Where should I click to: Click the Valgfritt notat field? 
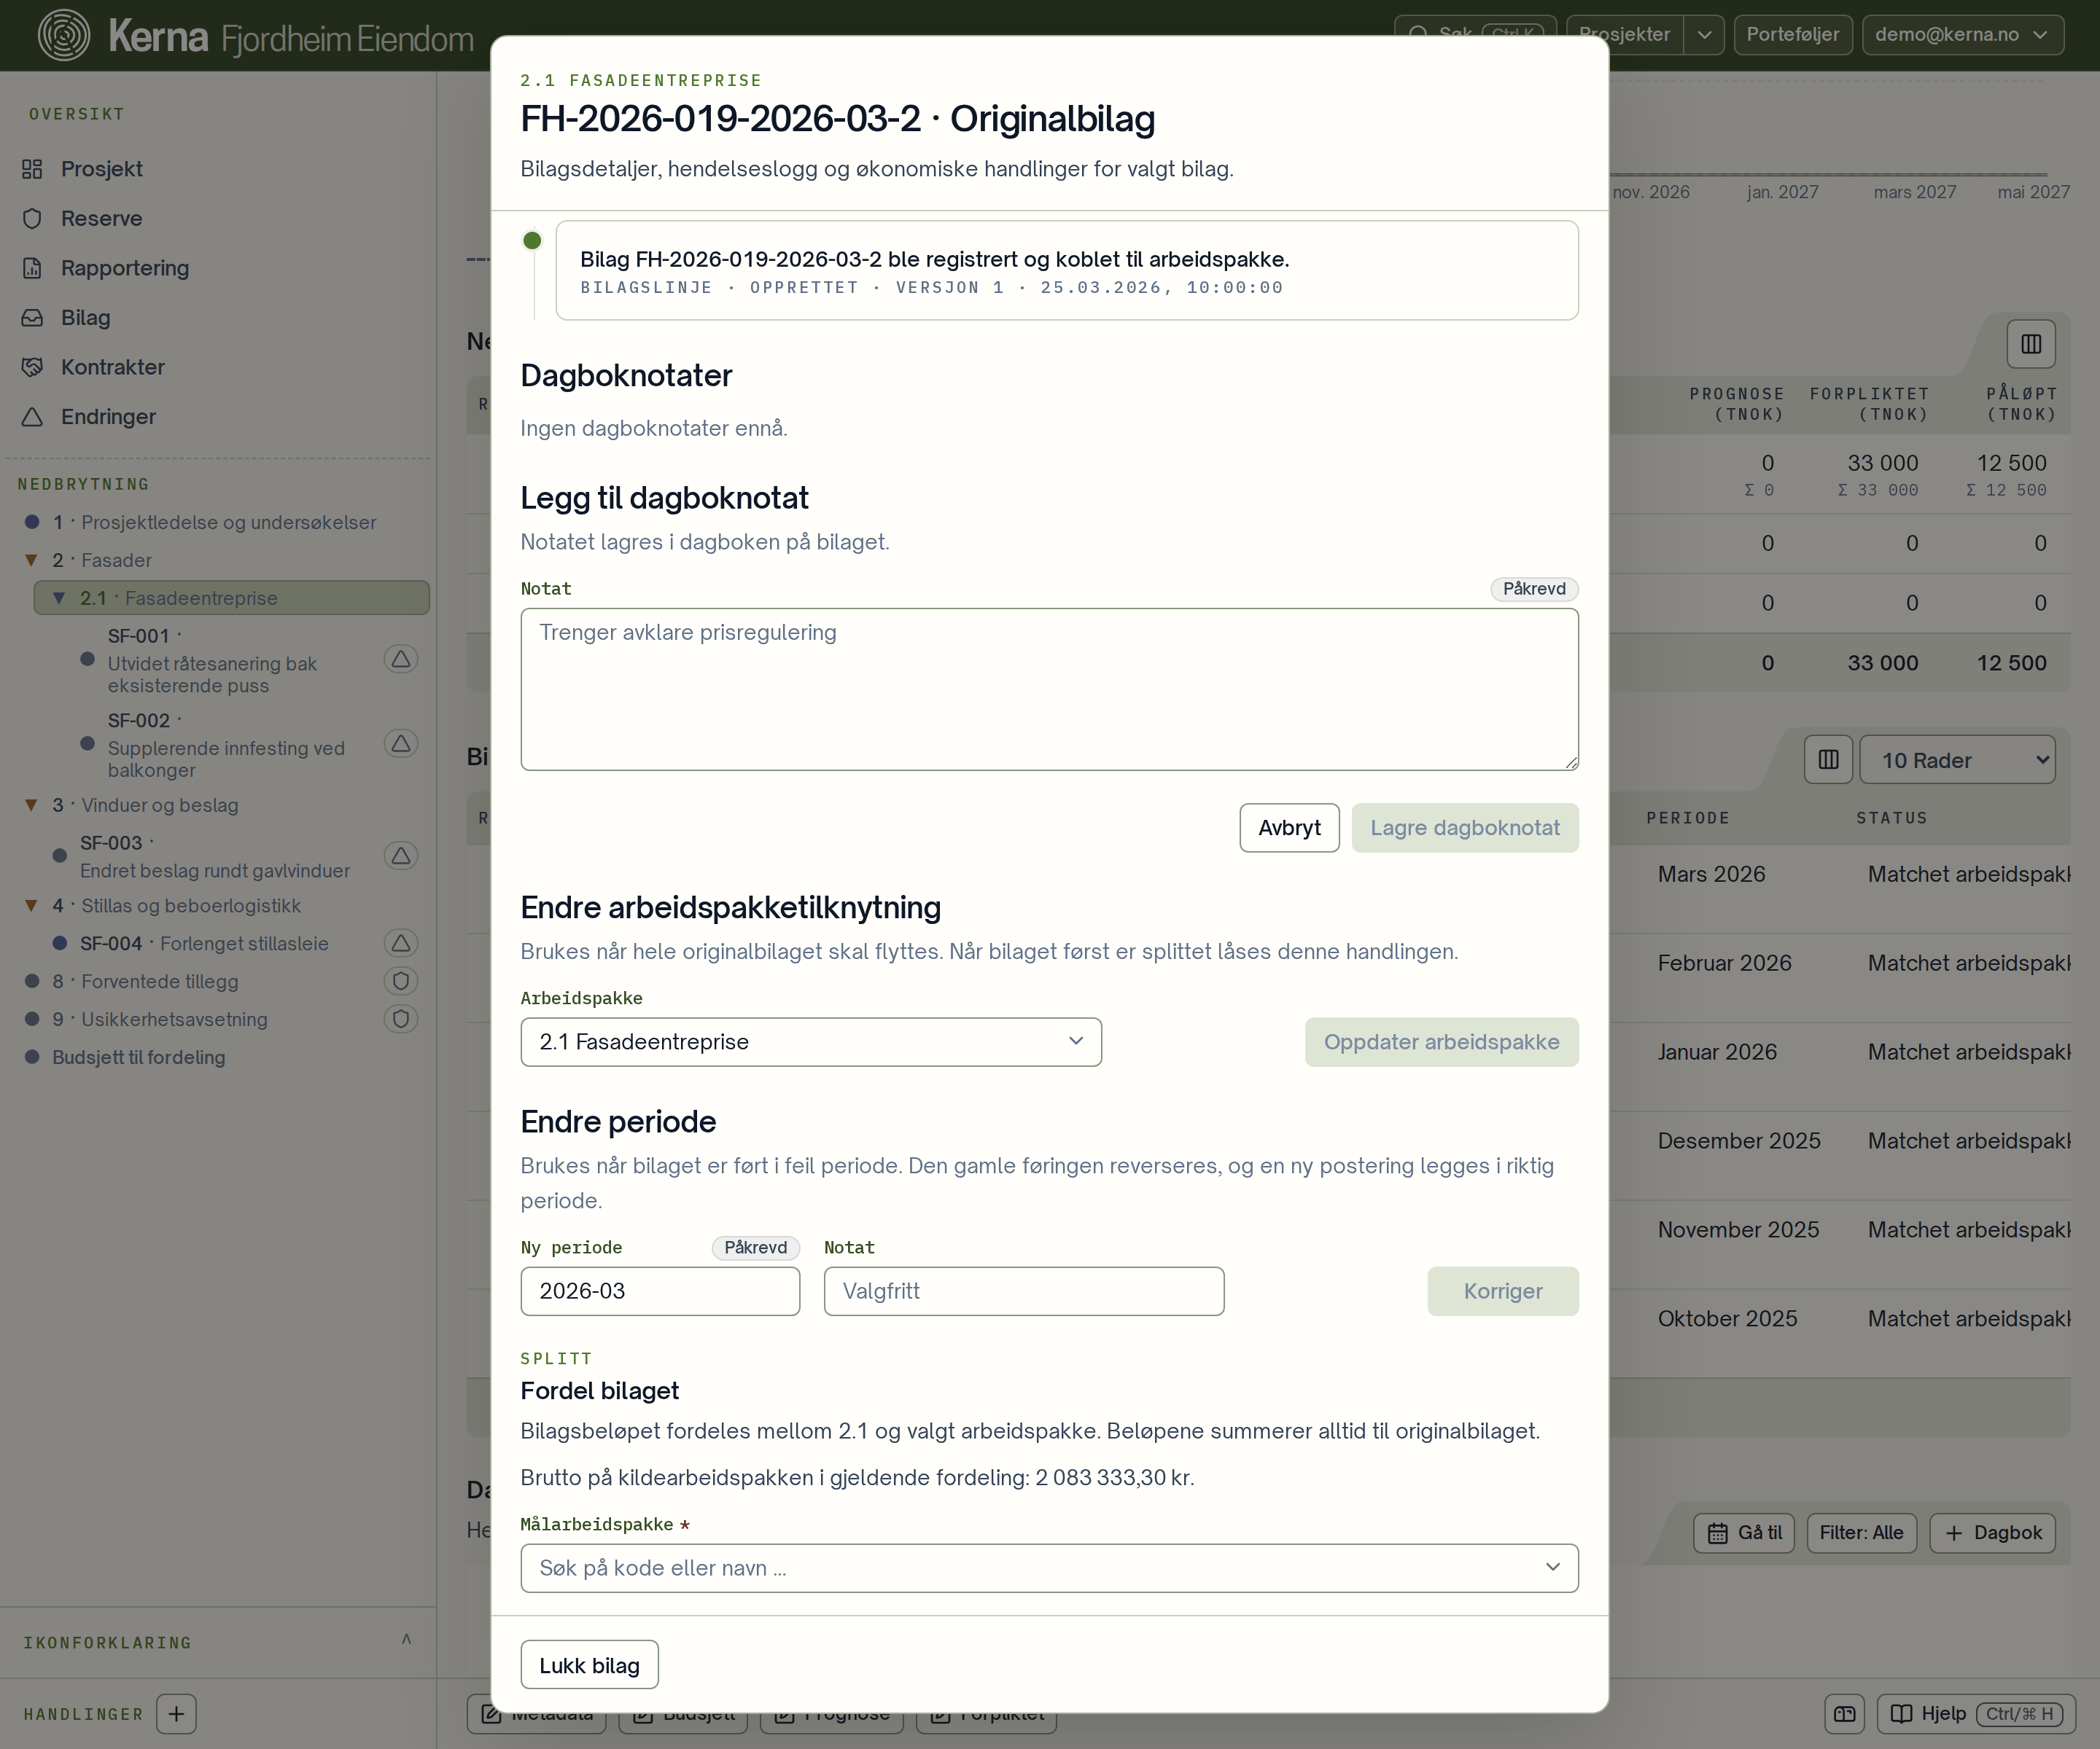pyautogui.click(x=1024, y=1291)
